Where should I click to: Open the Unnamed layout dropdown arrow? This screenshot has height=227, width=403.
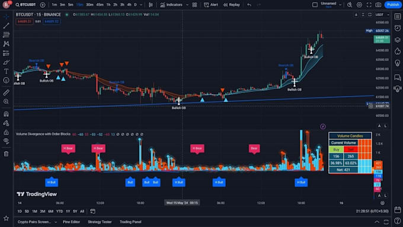(x=340, y=5)
